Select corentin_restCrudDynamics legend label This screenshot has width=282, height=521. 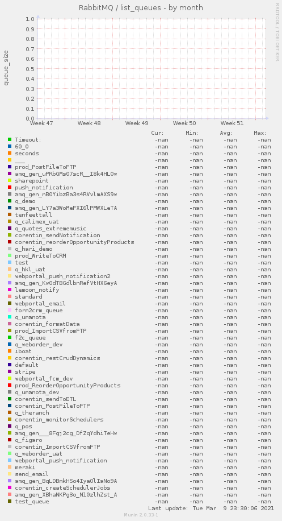point(57,358)
